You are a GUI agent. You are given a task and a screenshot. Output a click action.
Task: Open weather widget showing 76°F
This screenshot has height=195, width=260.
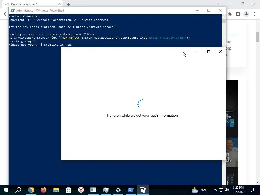pyautogui.click(x=199, y=190)
